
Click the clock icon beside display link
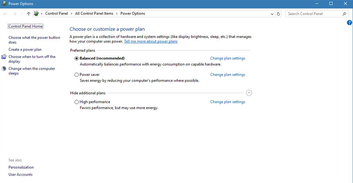coord(4,57)
